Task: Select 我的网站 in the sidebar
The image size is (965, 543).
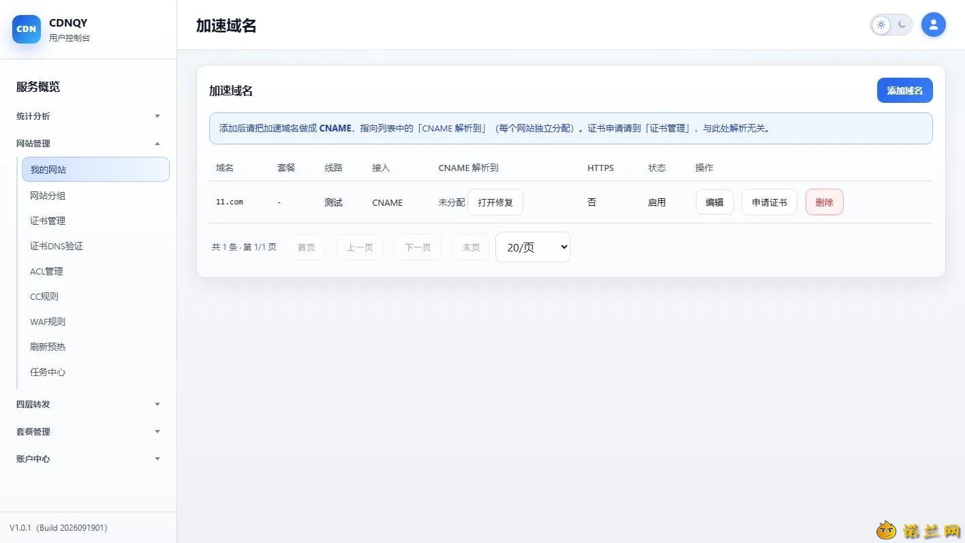Action: [x=95, y=170]
